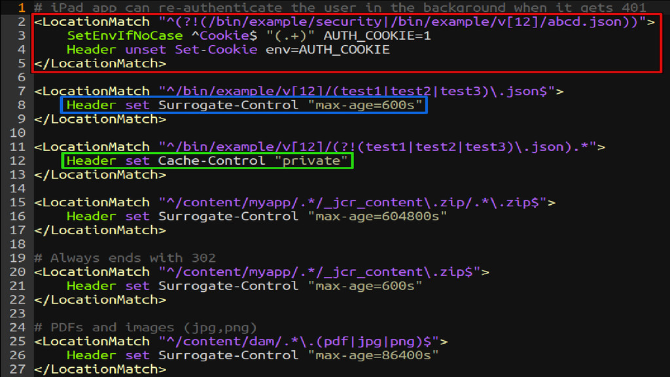
Task: Click the max-age=86400s header line
Action: point(253,355)
